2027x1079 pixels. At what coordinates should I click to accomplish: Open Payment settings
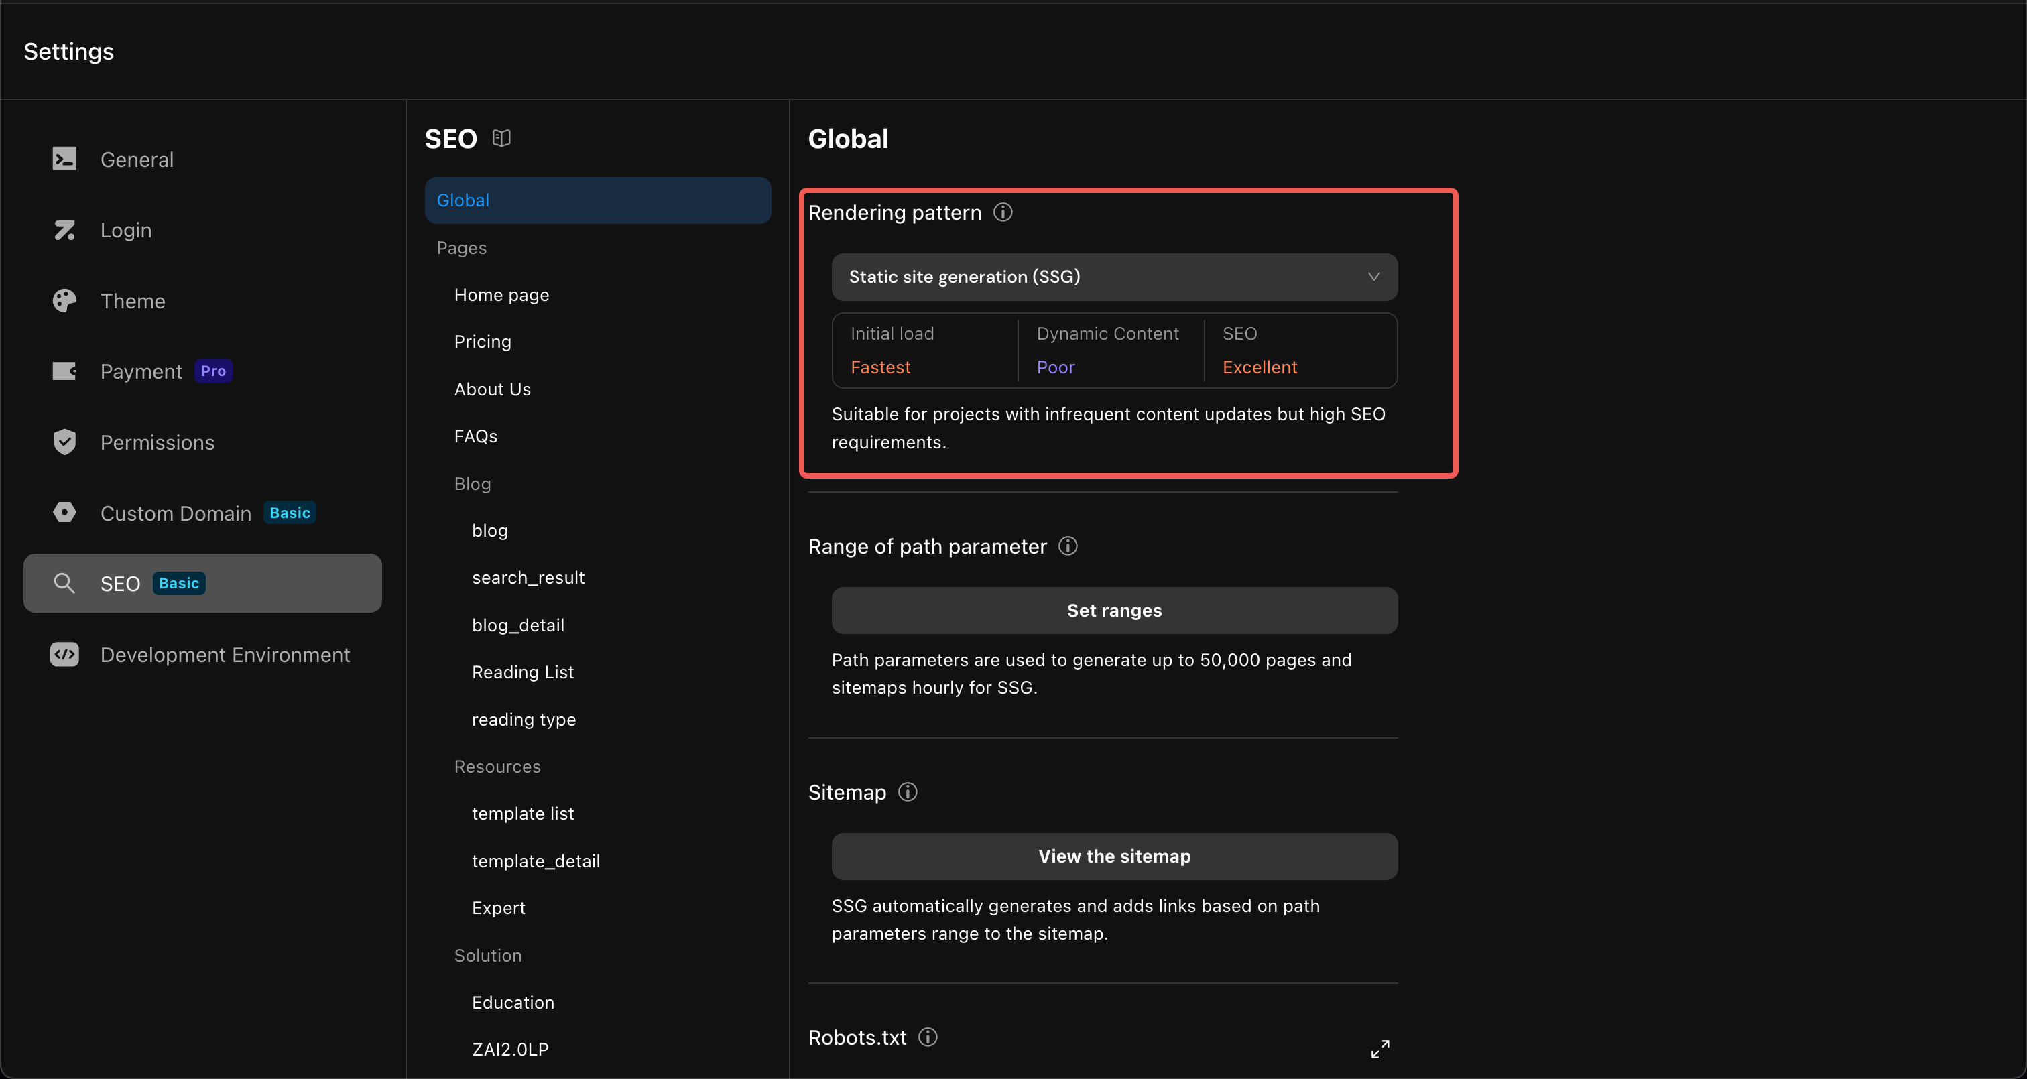click(x=202, y=371)
